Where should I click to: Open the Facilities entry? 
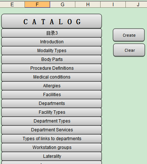pos(52,95)
